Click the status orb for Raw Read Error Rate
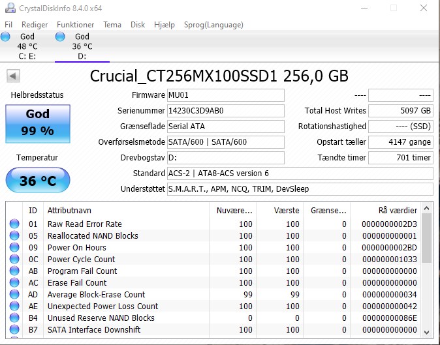 pyautogui.click(x=14, y=224)
